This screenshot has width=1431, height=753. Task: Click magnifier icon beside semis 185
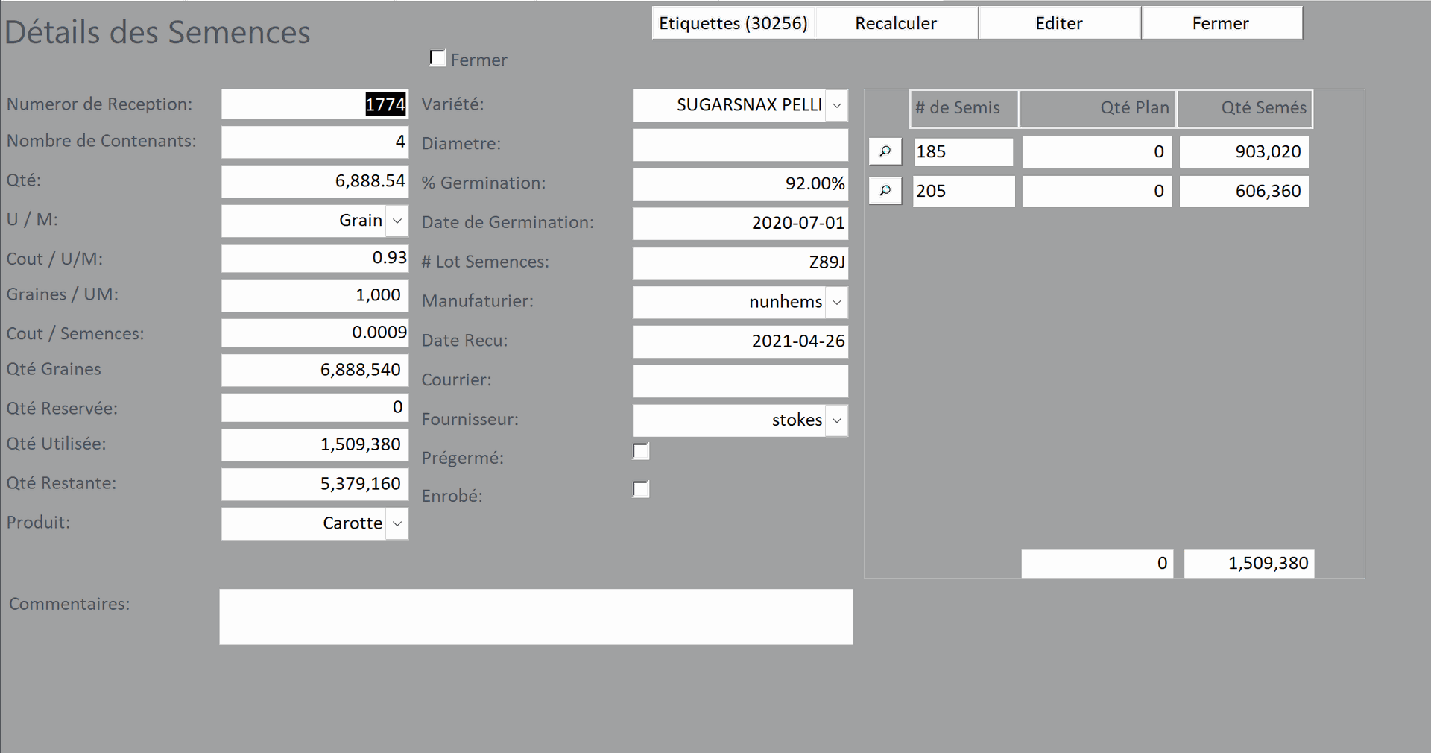tap(885, 151)
